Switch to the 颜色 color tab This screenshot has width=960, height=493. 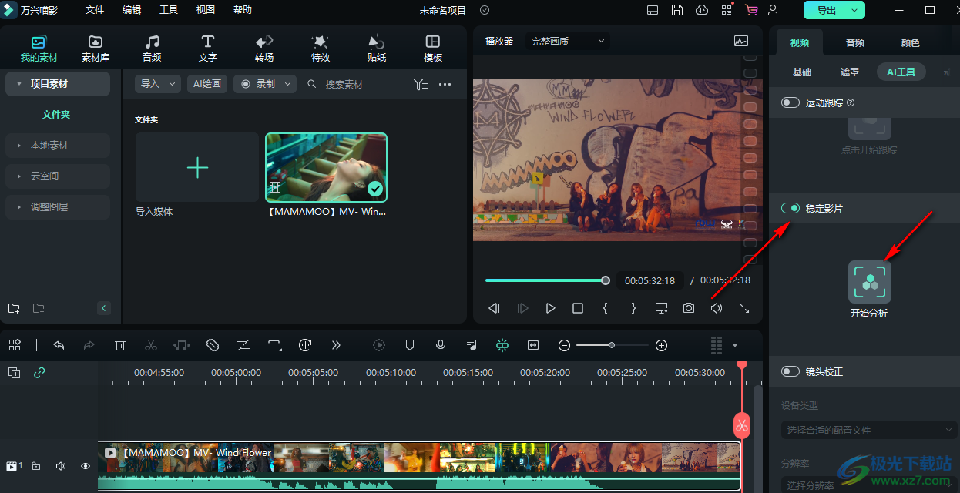coord(911,43)
